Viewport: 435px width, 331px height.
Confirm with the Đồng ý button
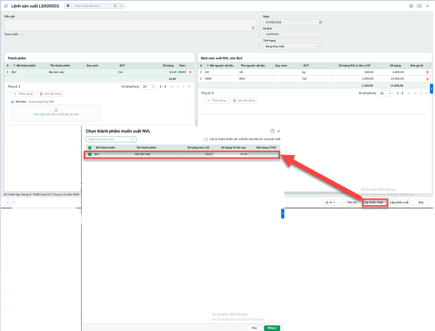coord(272,328)
